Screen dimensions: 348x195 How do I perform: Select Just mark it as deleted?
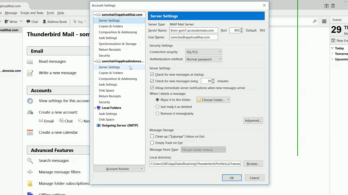[157, 107]
